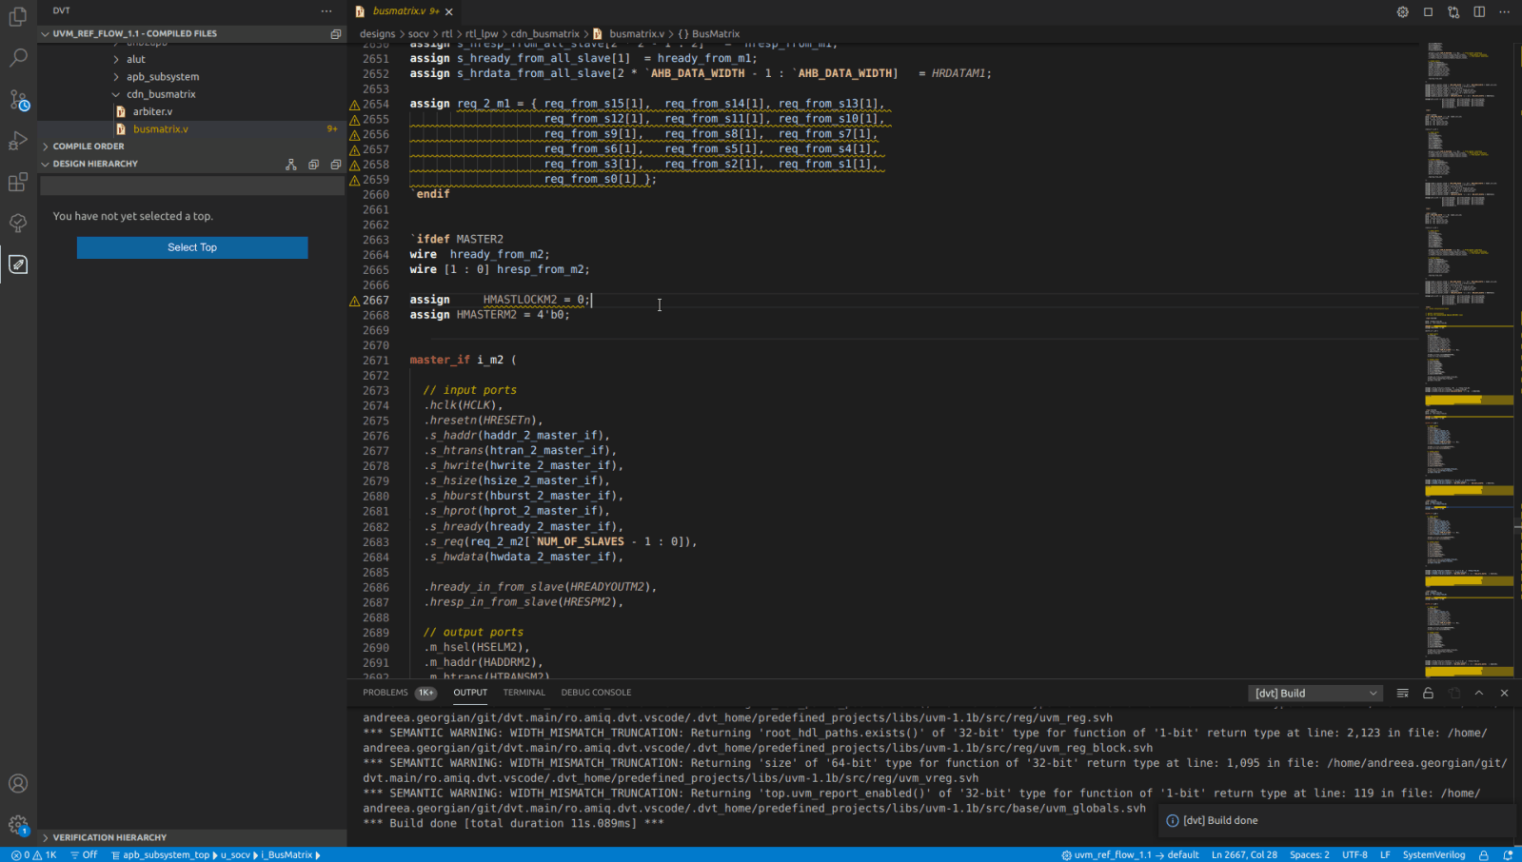1522x862 pixels.
Task: Switch to the Problems tab
Action: click(385, 693)
